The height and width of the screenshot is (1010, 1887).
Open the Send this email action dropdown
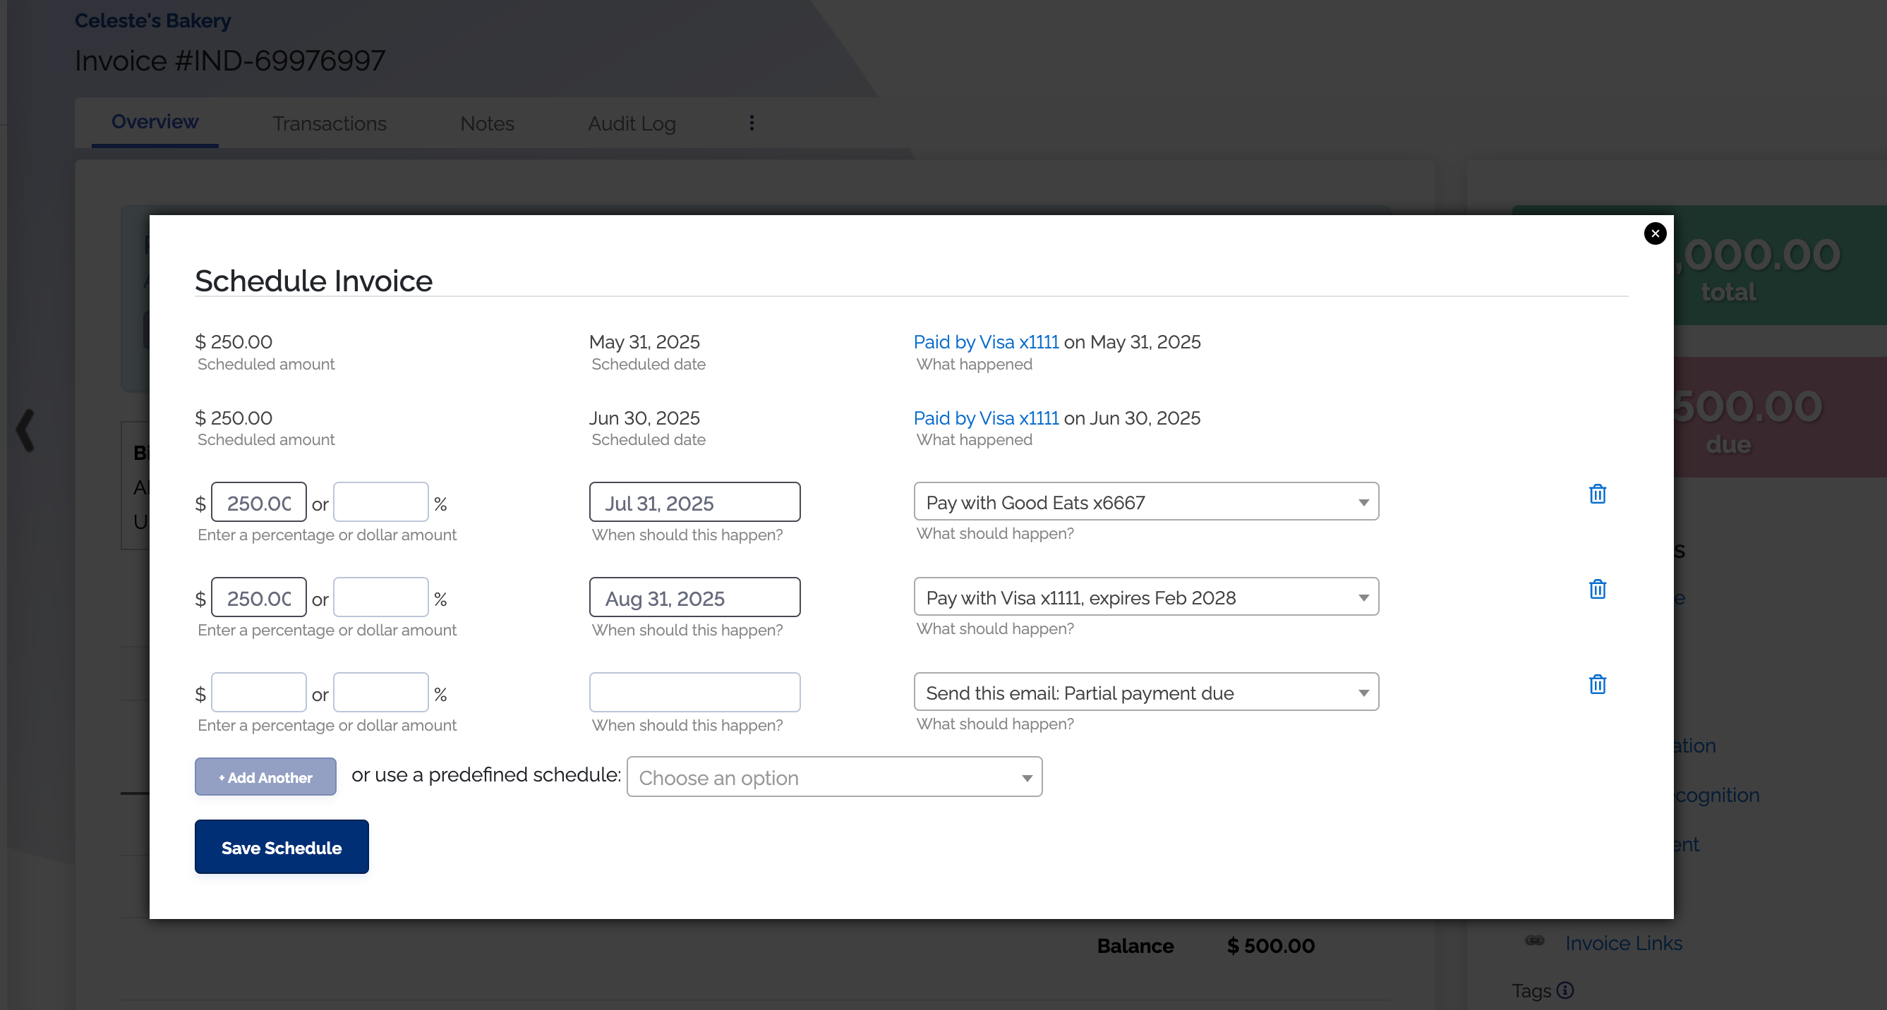(x=1146, y=692)
